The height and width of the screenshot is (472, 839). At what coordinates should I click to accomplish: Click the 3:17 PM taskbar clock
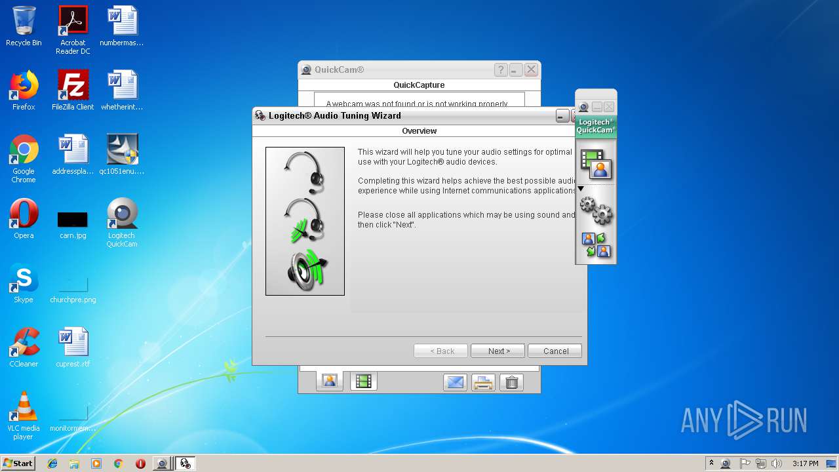[805, 463]
